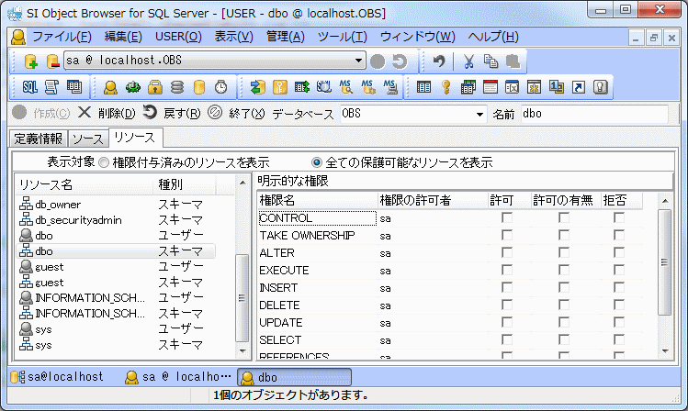
Task: Select 権限付与済みのリソースを表示 radio button
Action: pos(104,162)
